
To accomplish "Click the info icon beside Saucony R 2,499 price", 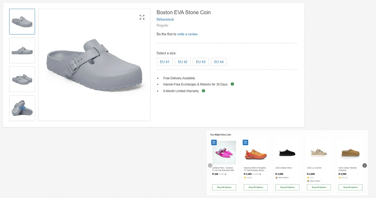I will (260, 174).
